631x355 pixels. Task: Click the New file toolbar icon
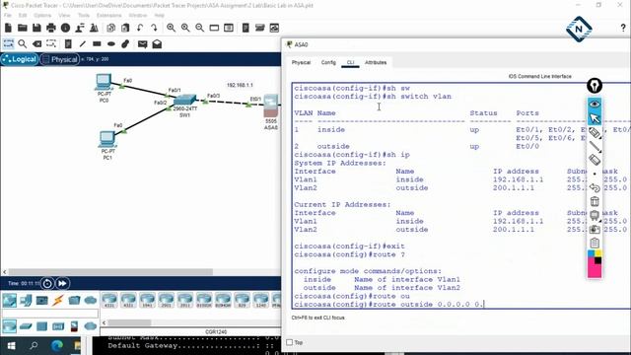point(8,28)
